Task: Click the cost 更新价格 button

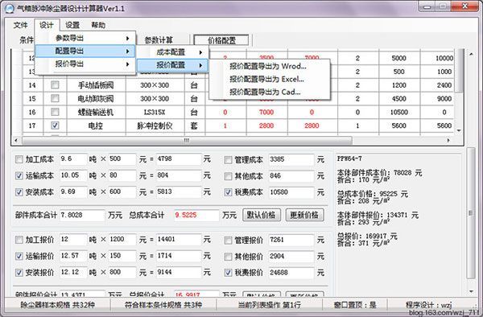Action: pyautogui.click(x=304, y=215)
